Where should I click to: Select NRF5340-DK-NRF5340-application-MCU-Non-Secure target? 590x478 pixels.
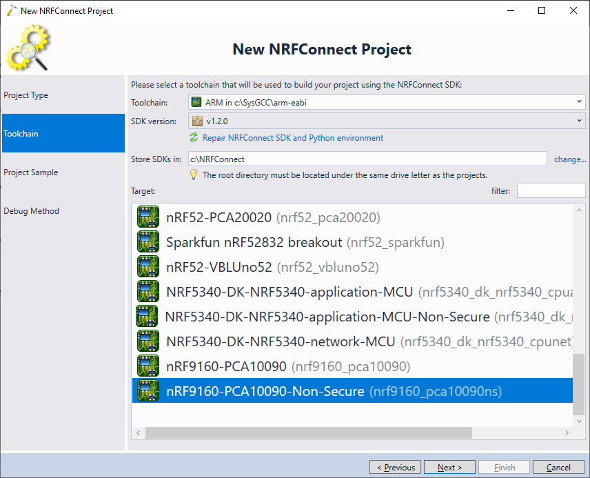click(x=352, y=317)
